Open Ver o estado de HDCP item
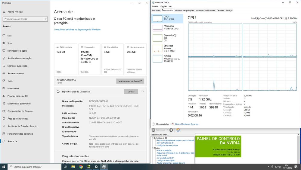 [165, 158]
